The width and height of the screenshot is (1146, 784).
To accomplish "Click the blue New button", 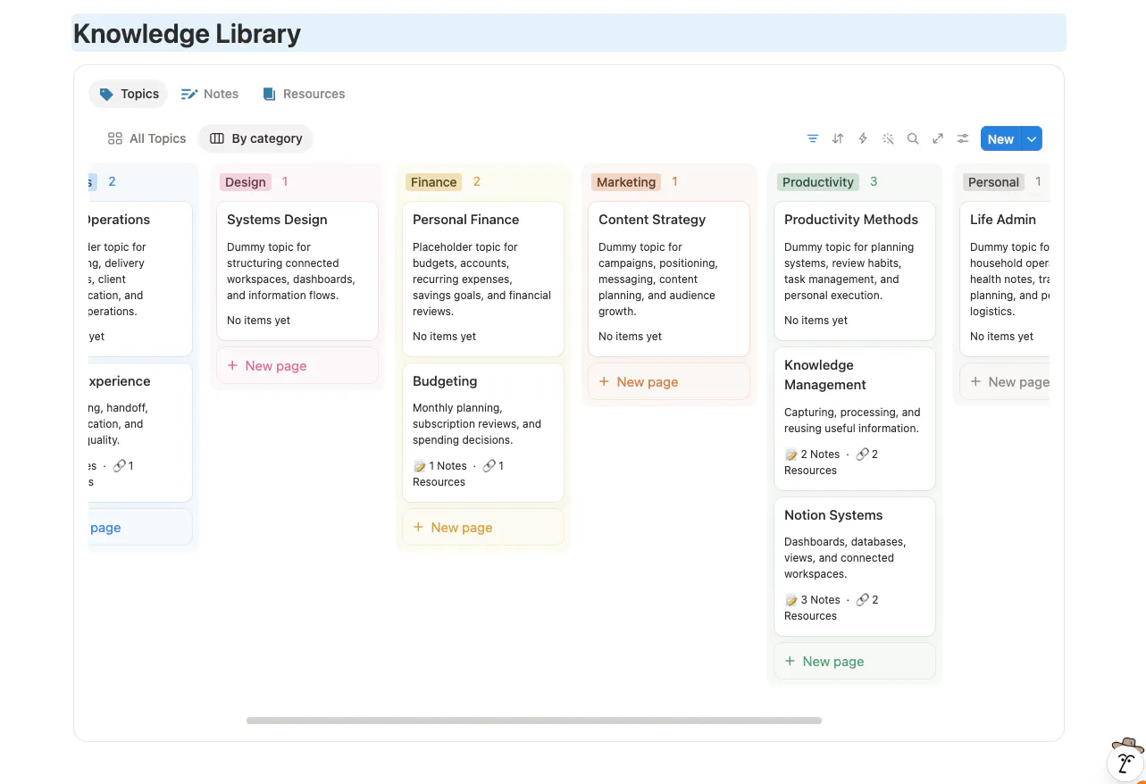I will pyautogui.click(x=1000, y=138).
